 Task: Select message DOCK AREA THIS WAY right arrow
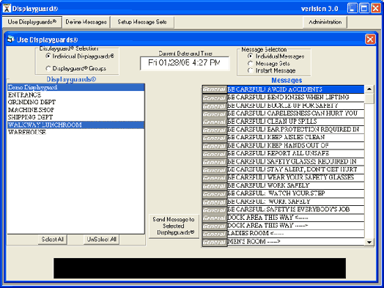pyautogui.click(x=295, y=226)
